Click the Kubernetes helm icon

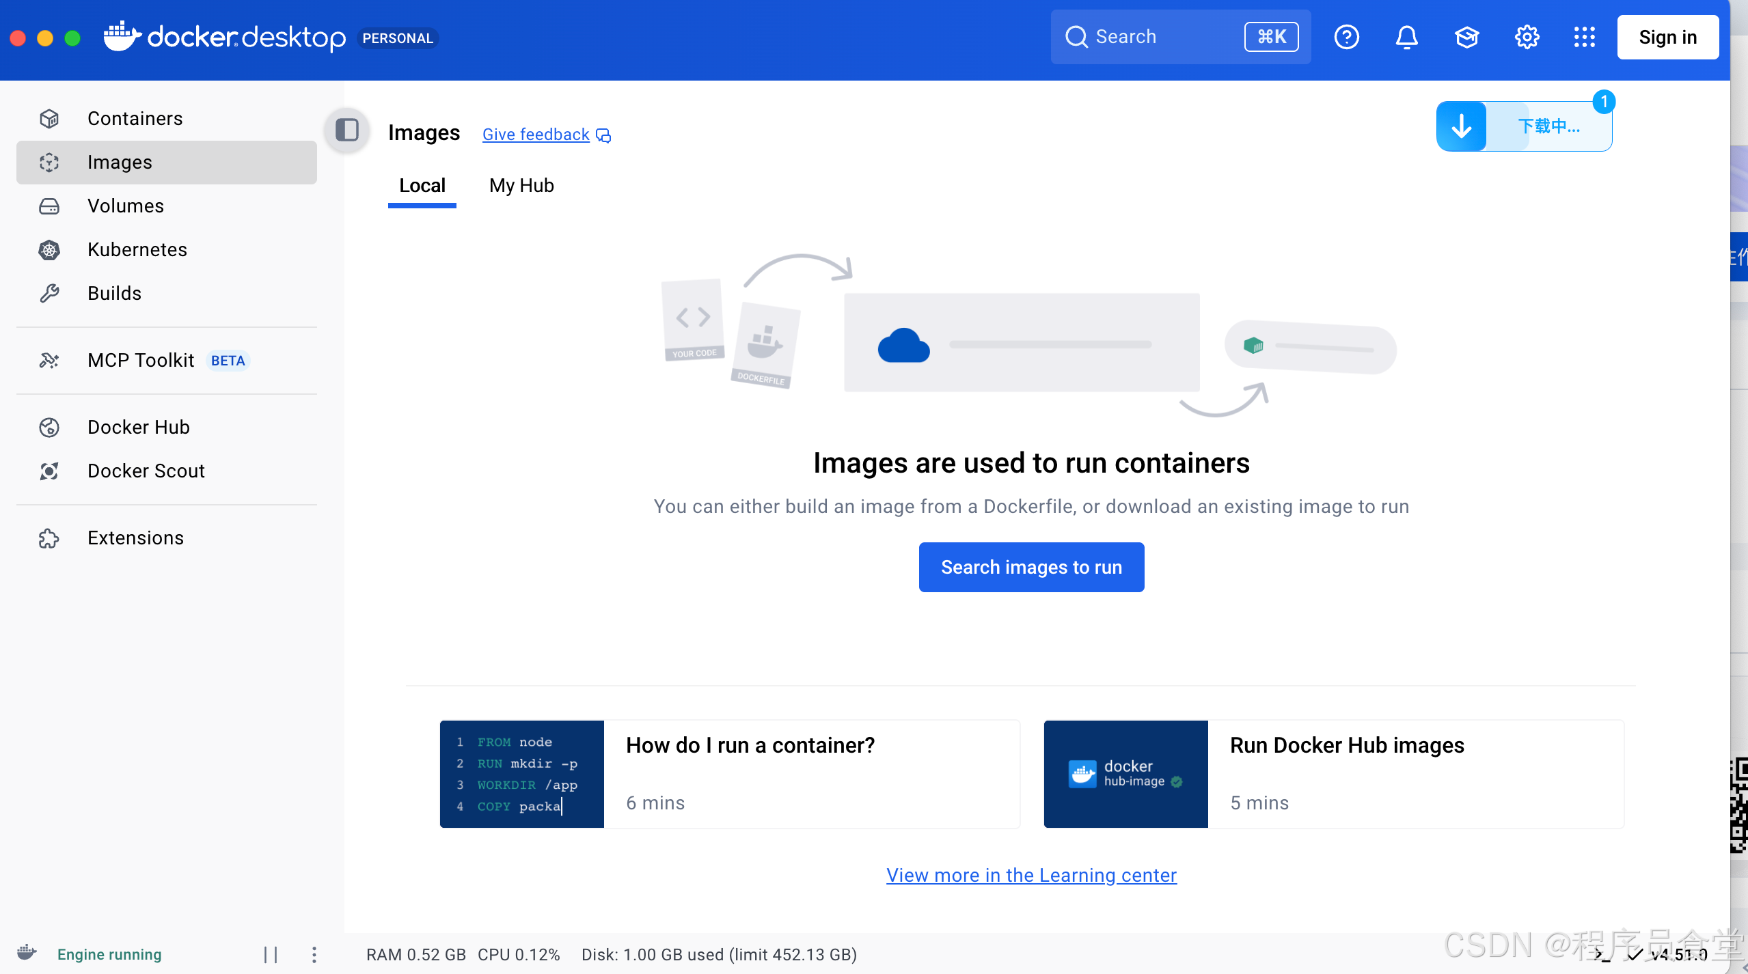[x=49, y=250]
